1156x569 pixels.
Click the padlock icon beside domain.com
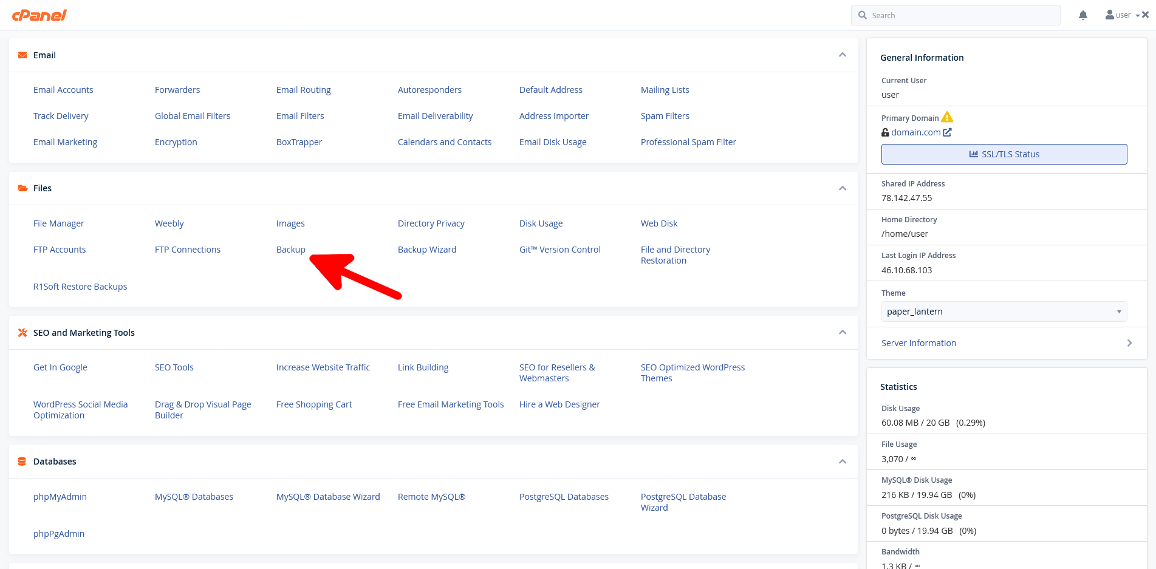point(885,132)
